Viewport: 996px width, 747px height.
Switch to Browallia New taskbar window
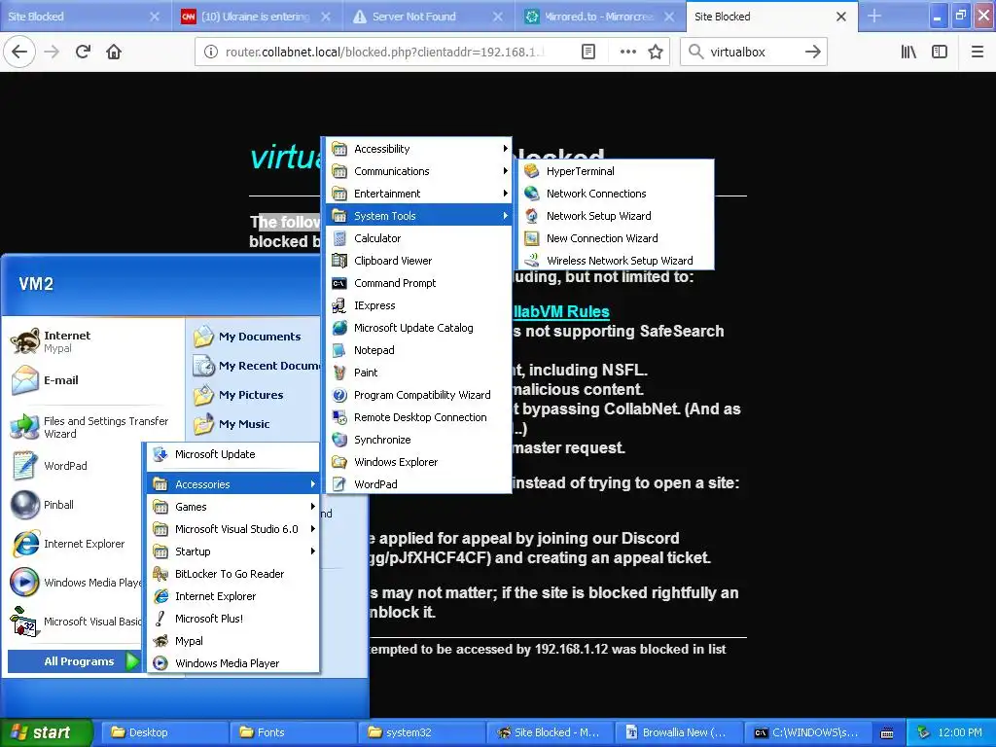(x=678, y=732)
